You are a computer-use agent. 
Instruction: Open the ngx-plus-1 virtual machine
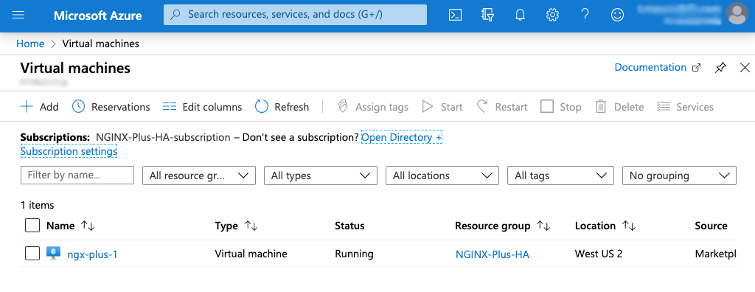coord(92,254)
